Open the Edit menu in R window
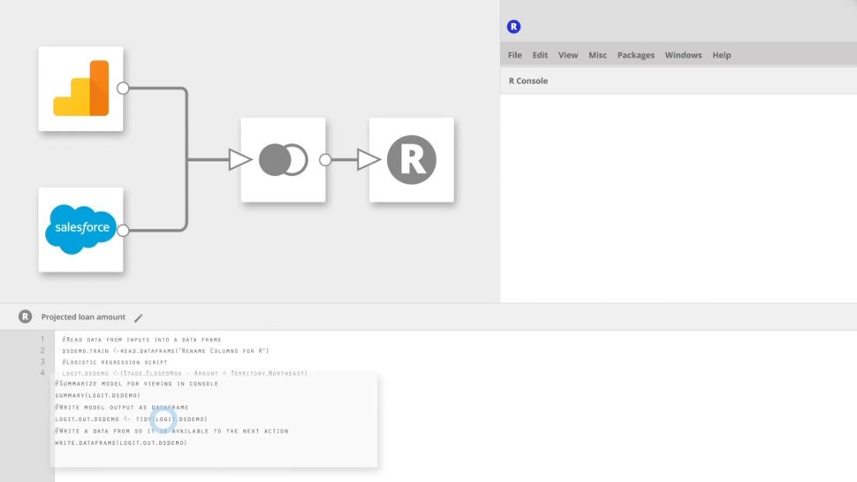The height and width of the screenshot is (482, 857). 540,55
